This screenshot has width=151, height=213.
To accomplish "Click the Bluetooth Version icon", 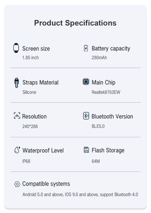I will tap(86, 116).
